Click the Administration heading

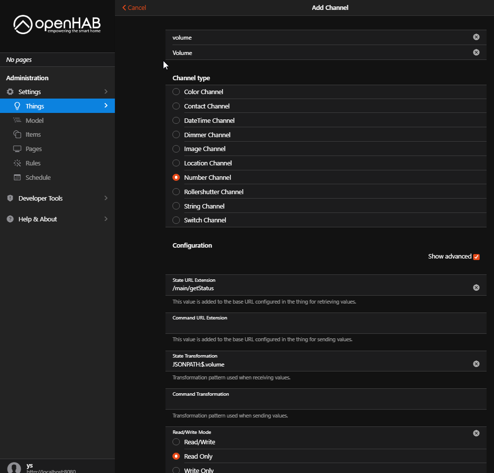click(x=27, y=78)
